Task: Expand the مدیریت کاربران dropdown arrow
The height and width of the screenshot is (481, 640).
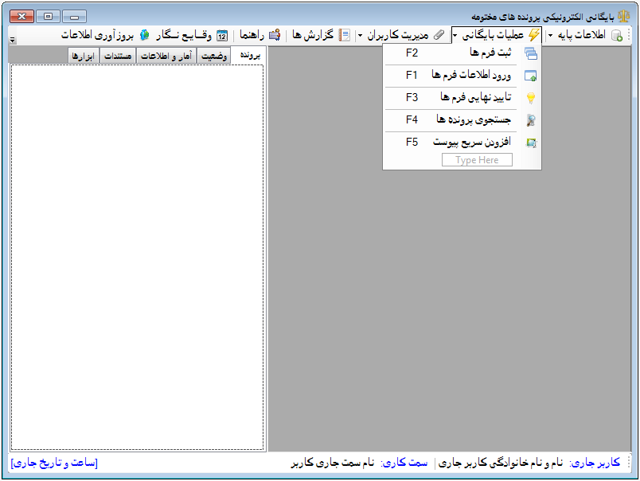Action: (x=360, y=35)
